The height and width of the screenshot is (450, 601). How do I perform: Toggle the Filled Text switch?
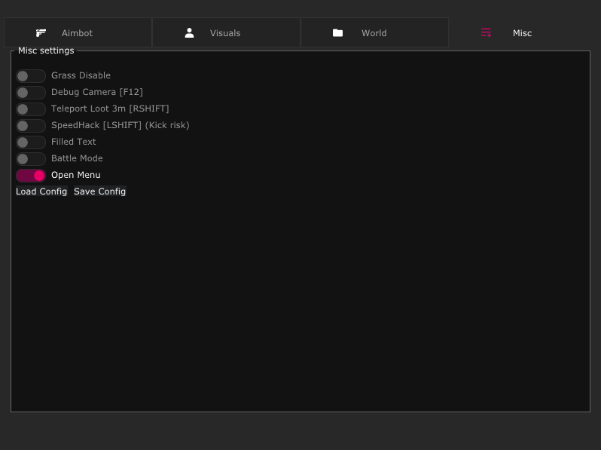coord(31,142)
